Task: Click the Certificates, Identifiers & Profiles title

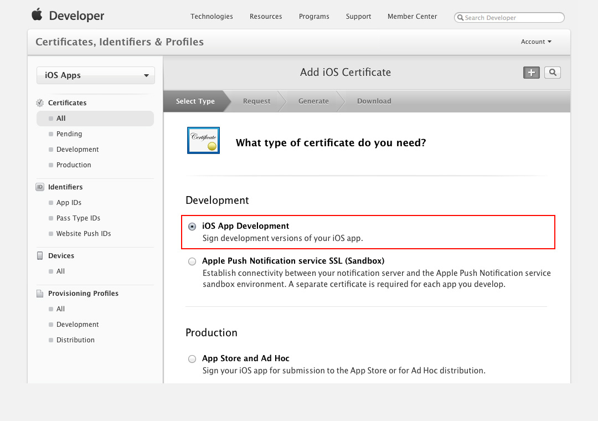Action: (120, 42)
